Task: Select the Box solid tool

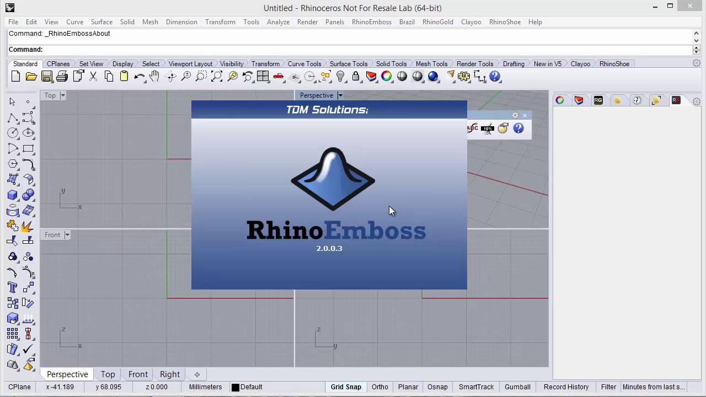Action: [x=12, y=195]
